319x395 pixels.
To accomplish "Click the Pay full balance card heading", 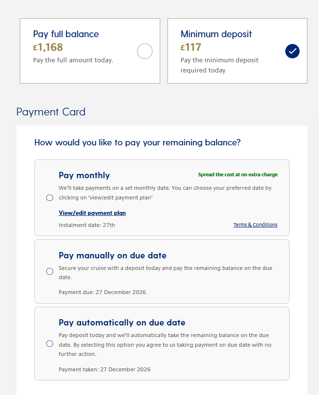I will click(66, 34).
